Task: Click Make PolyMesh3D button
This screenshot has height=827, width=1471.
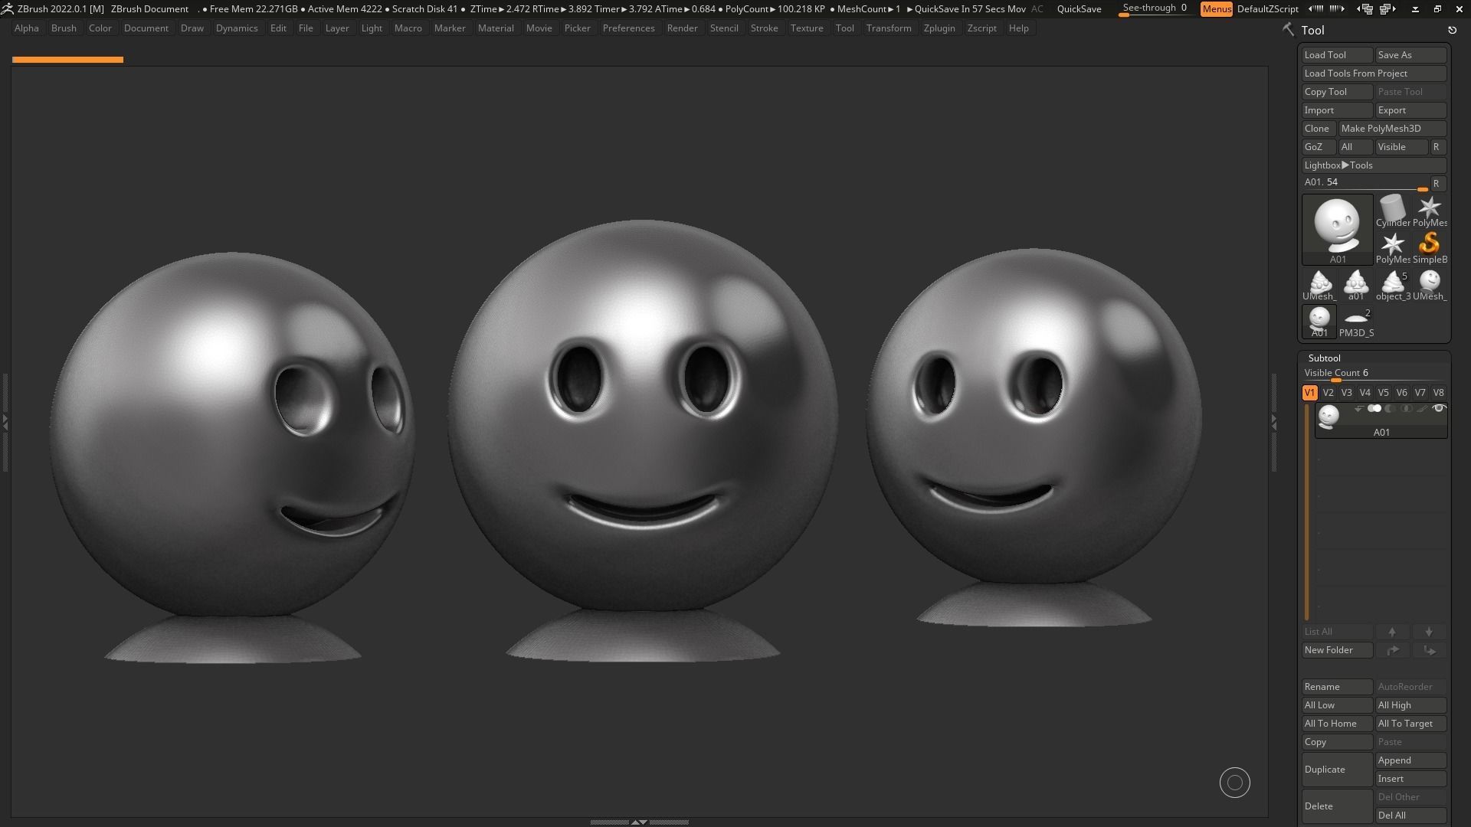Action: (1392, 129)
